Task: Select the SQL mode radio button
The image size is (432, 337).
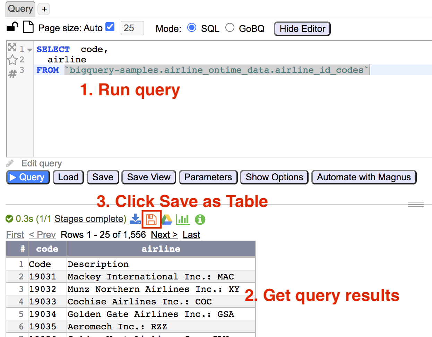Action: tap(192, 28)
